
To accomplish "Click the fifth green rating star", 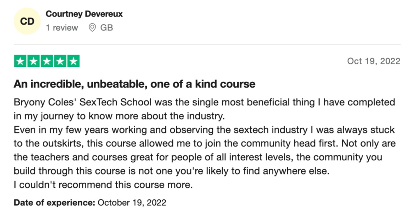I will tap(74, 61).
